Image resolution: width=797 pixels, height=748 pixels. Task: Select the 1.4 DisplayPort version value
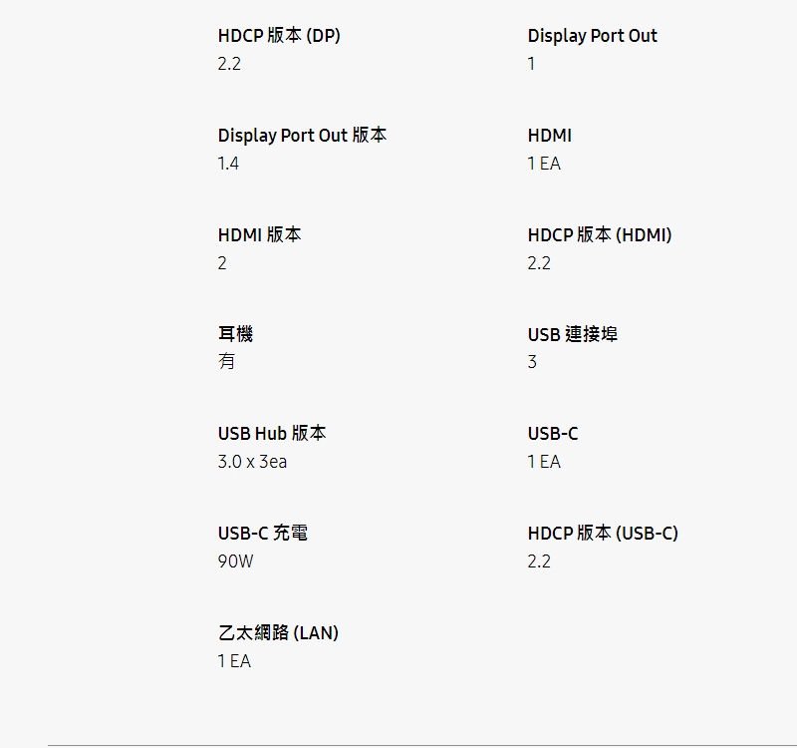[228, 164]
